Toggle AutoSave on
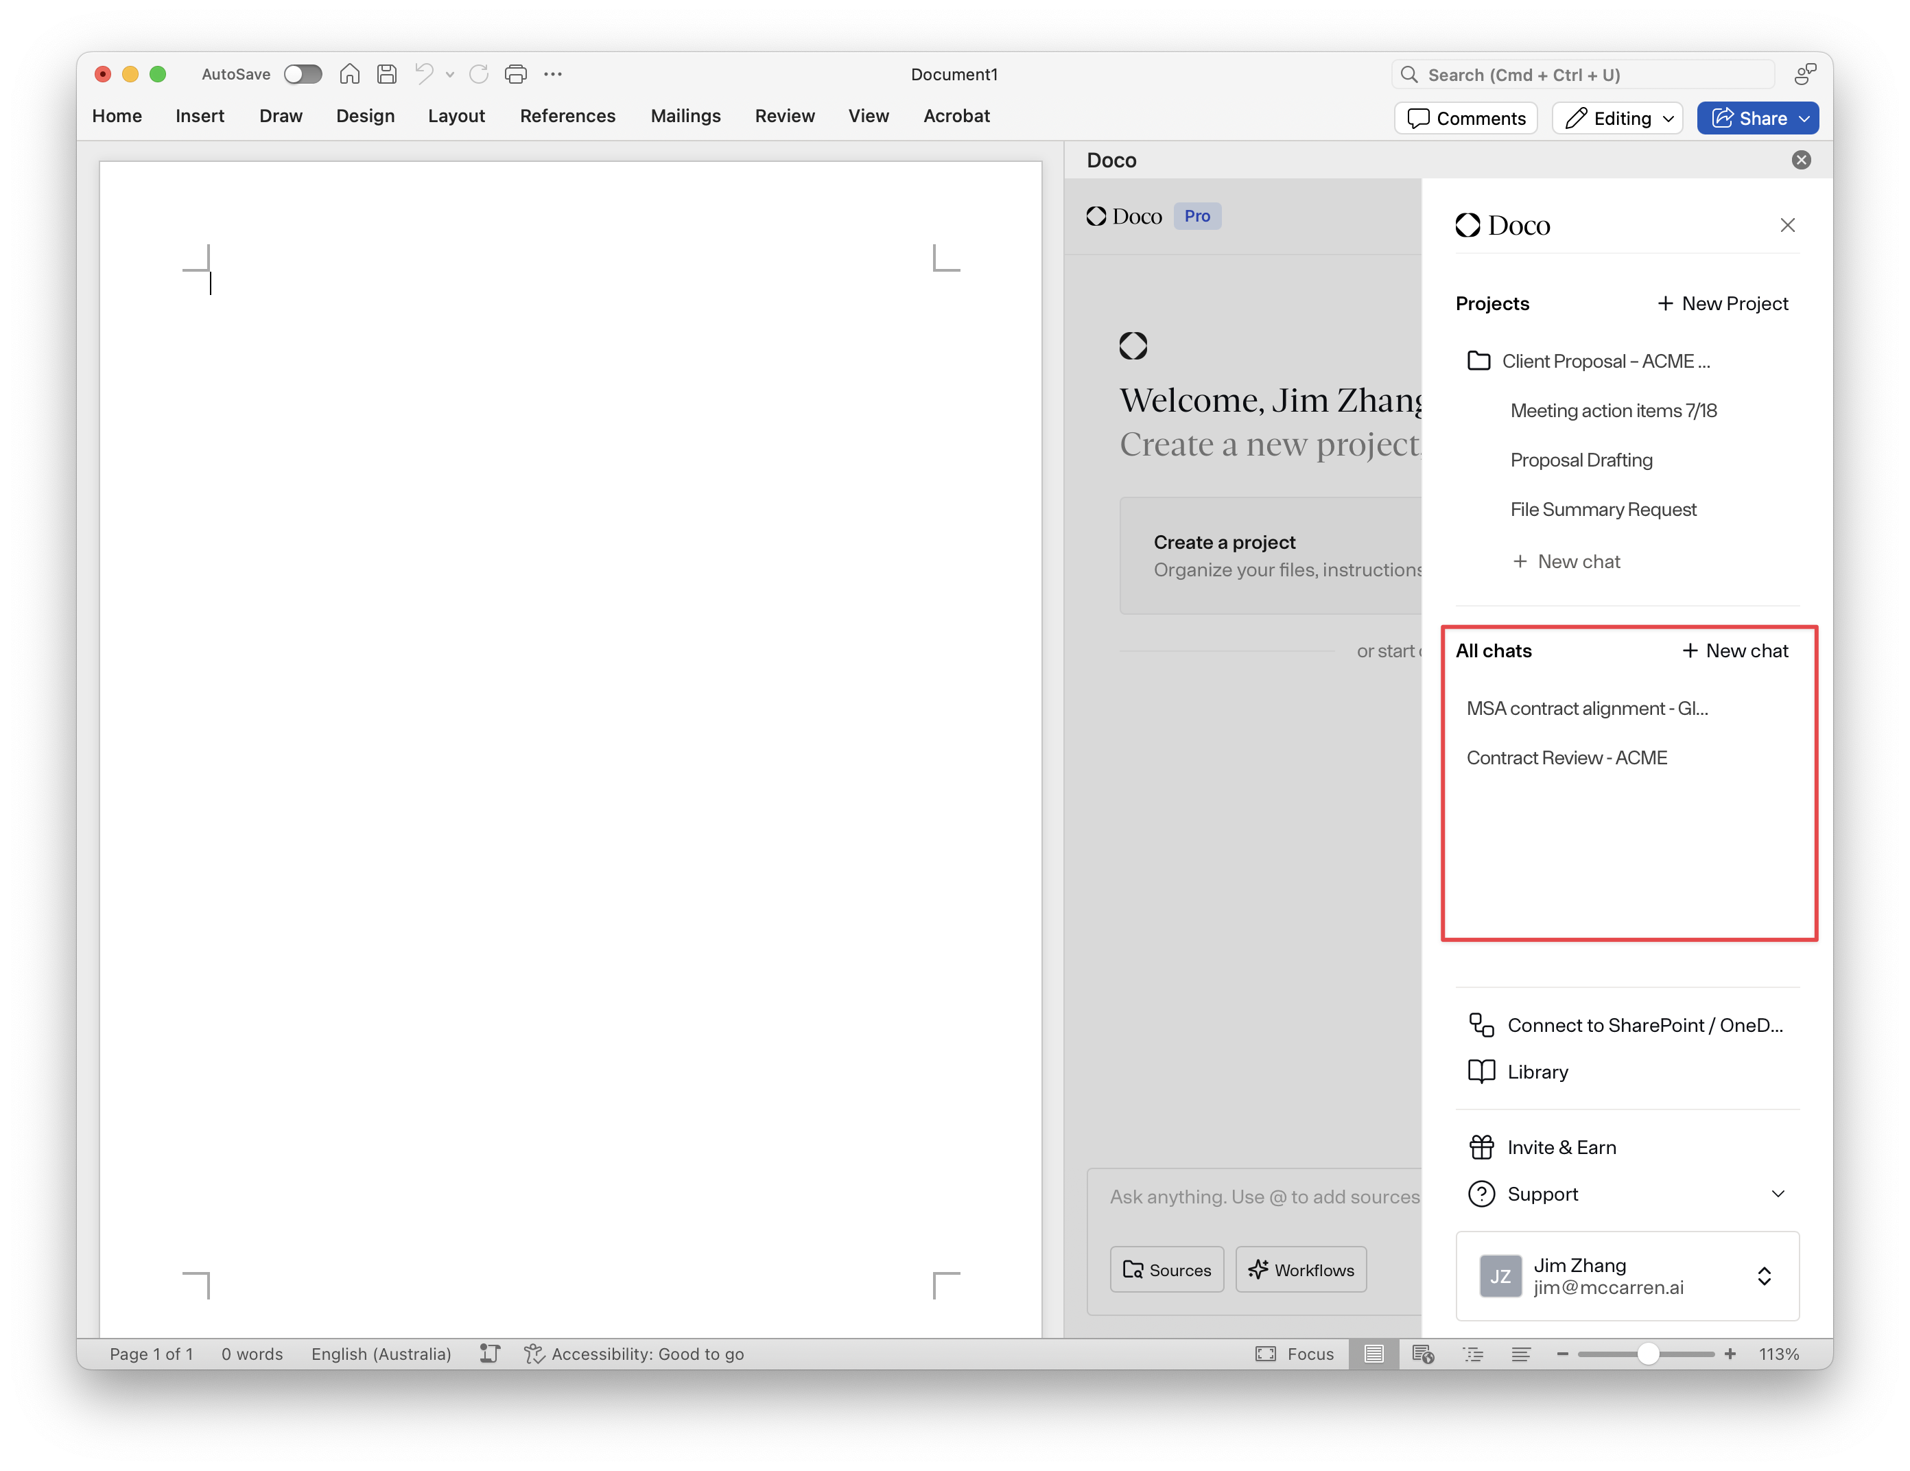 coord(303,74)
